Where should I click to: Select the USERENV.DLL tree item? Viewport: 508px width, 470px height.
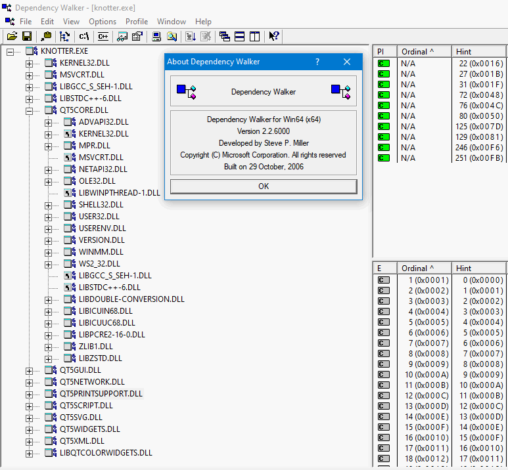point(102,228)
